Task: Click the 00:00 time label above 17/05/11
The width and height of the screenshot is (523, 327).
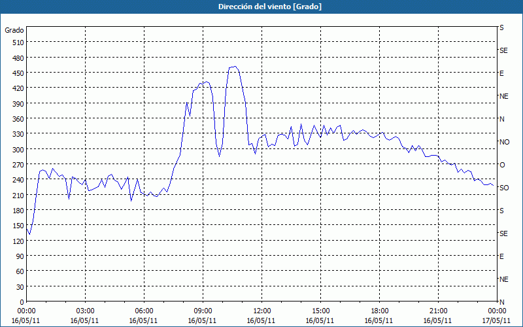Action: pyautogui.click(x=497, y=311)
